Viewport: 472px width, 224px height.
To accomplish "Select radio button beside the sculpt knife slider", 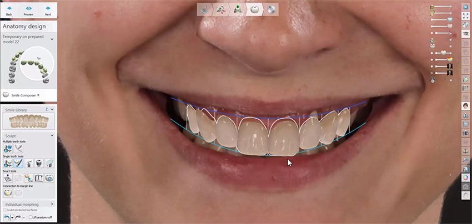I will point(431,33).
